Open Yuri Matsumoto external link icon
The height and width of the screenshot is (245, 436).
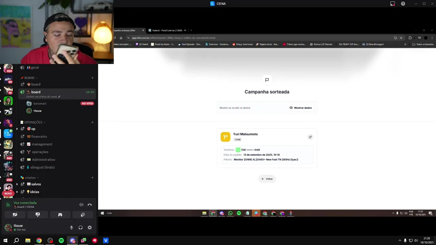click(x=310, y=137)
